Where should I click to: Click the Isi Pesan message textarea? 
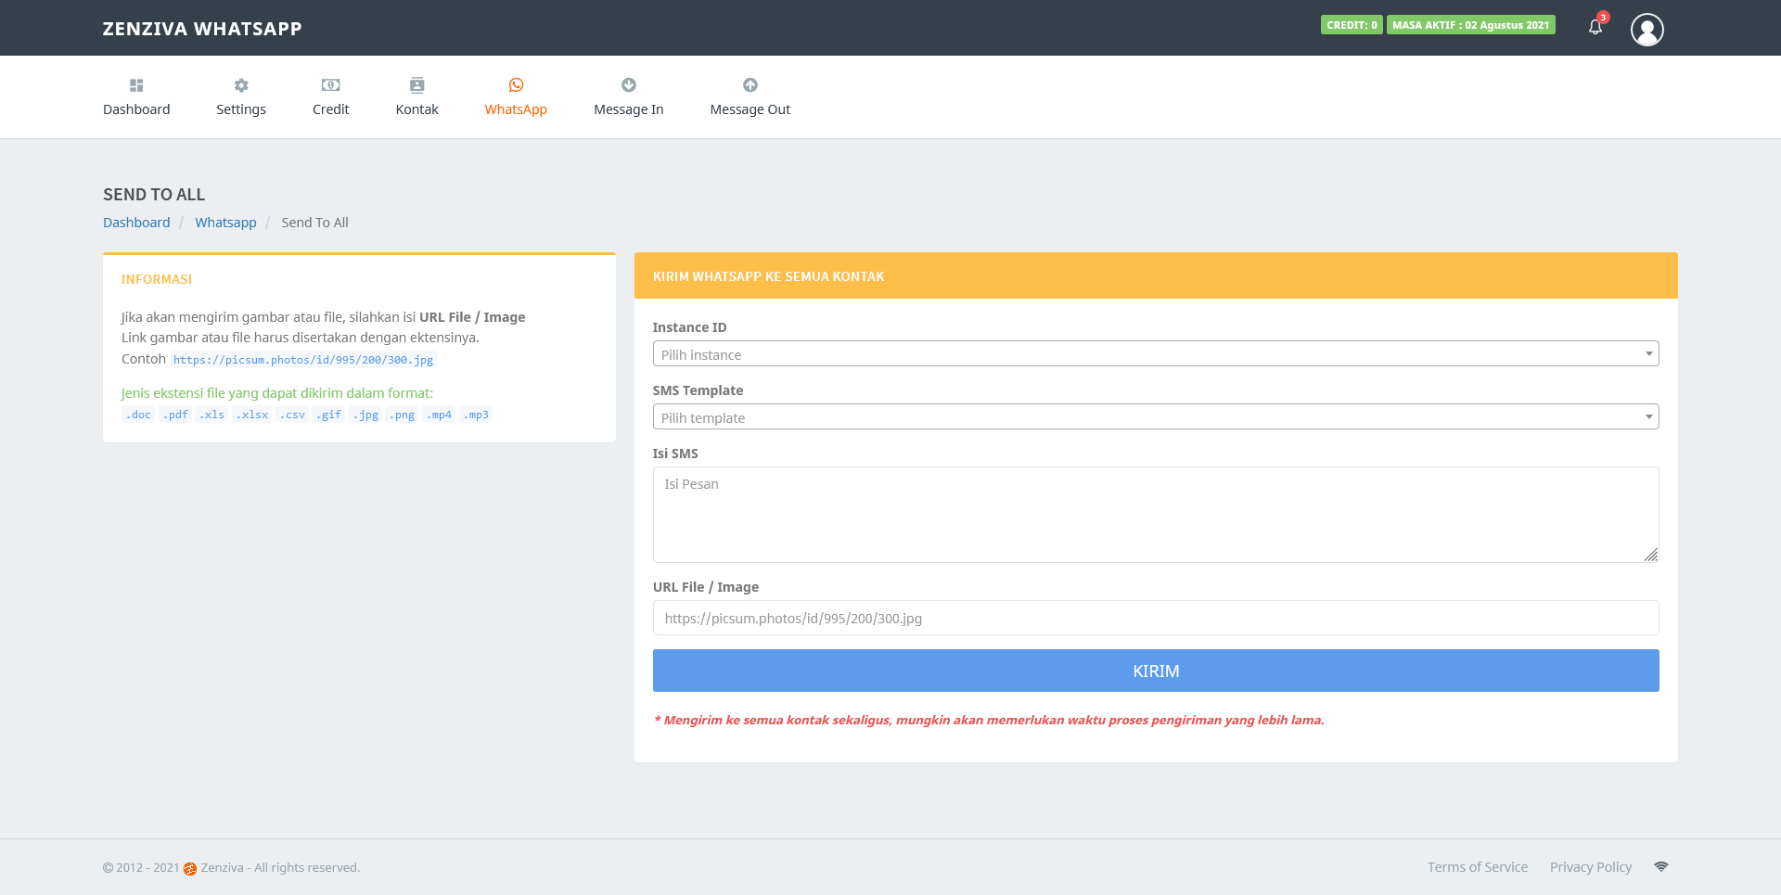click(1156, 515)
